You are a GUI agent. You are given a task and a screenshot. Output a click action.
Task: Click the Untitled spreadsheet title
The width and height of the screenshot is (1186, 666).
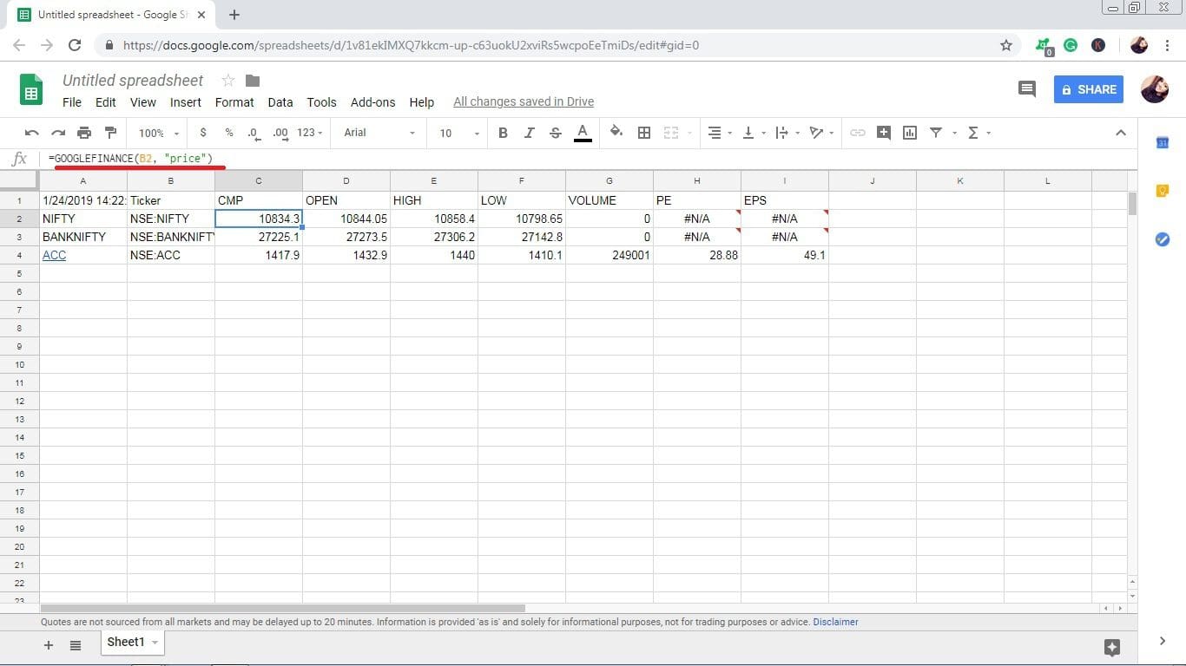[133, 81]
